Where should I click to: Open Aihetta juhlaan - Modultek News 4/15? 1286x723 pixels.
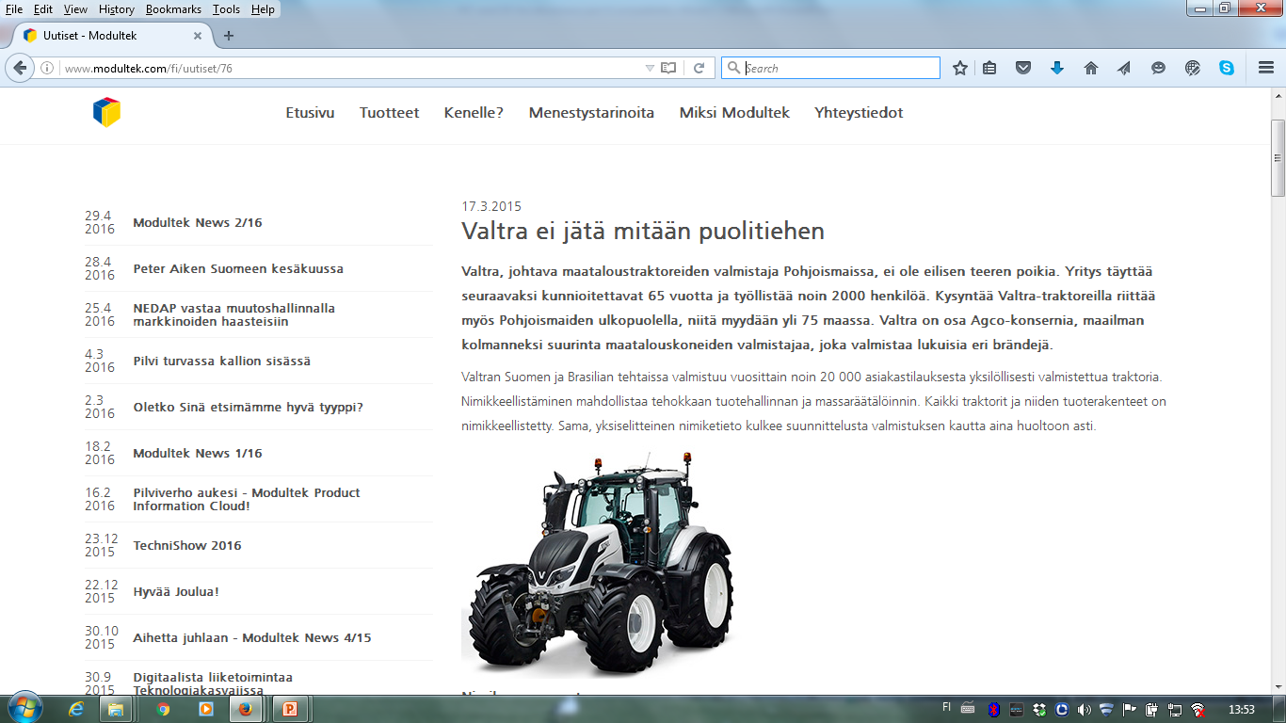click(252, 638)
